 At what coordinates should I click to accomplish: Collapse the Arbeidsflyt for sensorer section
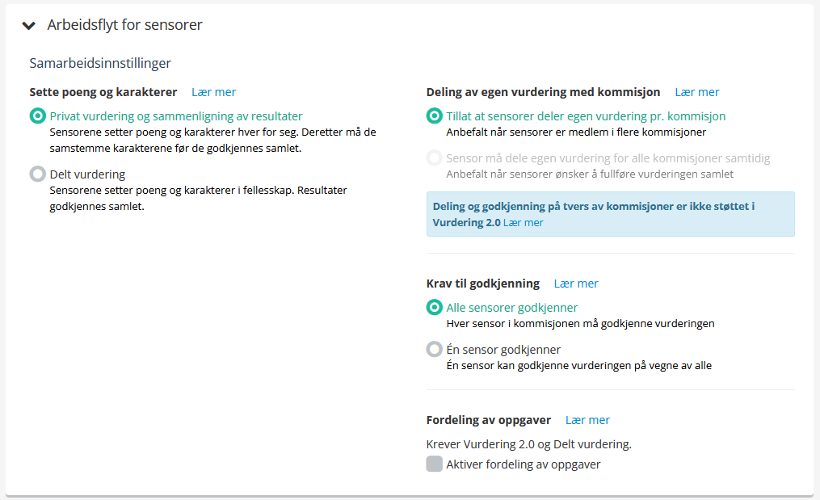click(x=29, y=26)
